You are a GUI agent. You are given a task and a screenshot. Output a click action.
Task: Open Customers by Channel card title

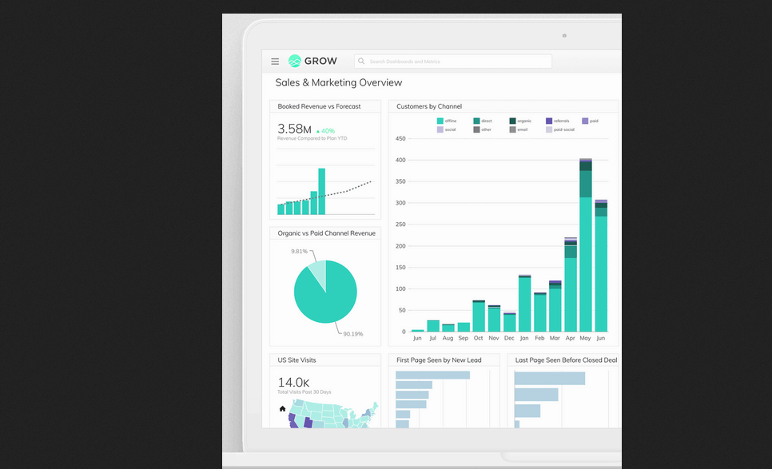click(x=429, y=106)
